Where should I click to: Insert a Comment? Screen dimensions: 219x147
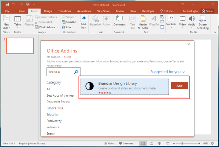pos(119,21)
